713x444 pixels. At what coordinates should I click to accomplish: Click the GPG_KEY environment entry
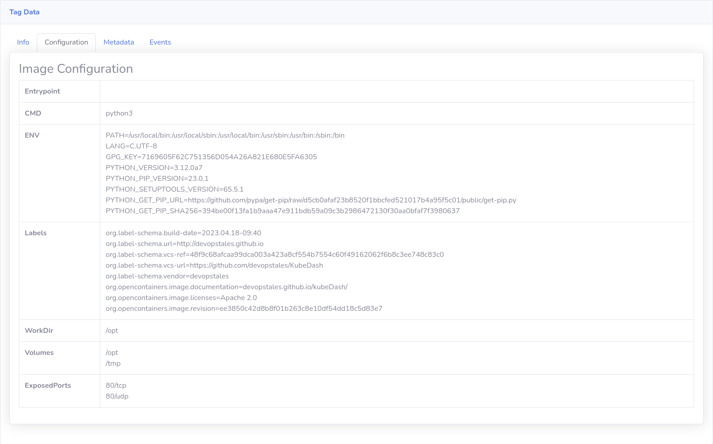(211, 157)
